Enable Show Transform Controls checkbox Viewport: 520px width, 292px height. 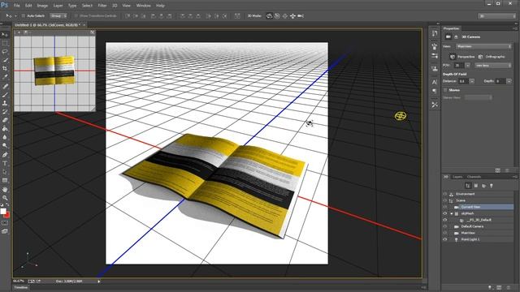click(76, 16)
